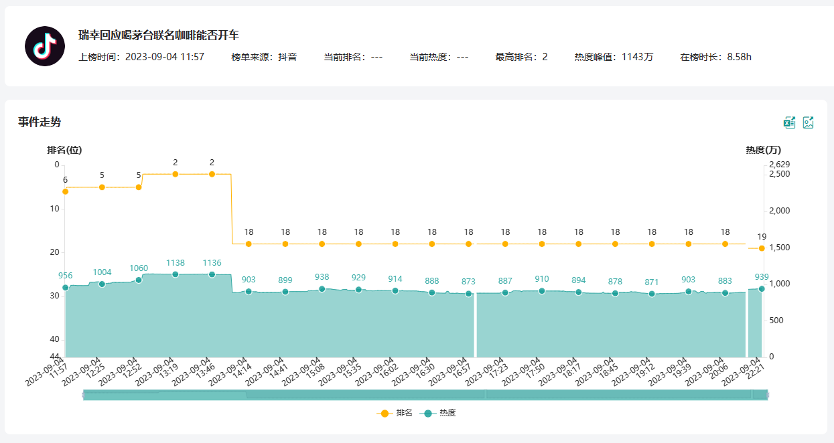Export the trend data to Excel
834x443 pixels.
click(790, 122)
